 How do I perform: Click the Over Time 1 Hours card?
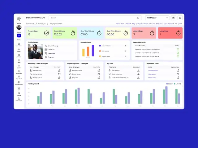click(91, 33)
